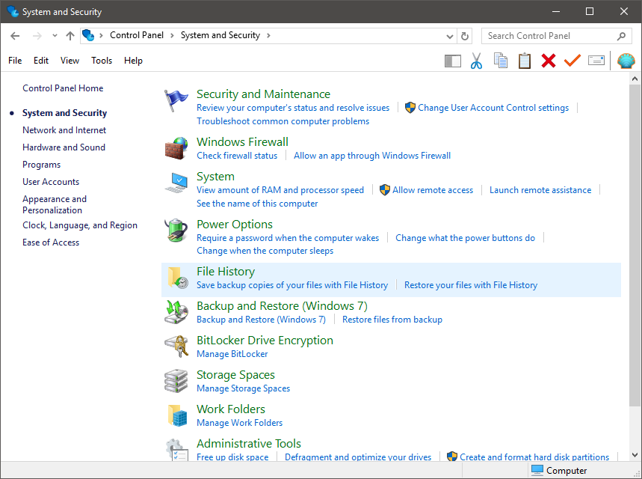Click Defragment and optimize your drives

coord(358,457)
